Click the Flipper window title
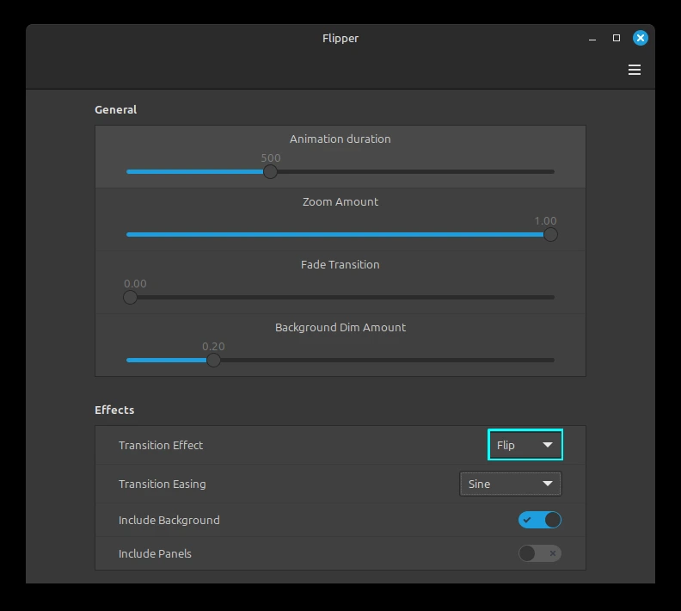This screenshot has height=611, width=681. 340,38
